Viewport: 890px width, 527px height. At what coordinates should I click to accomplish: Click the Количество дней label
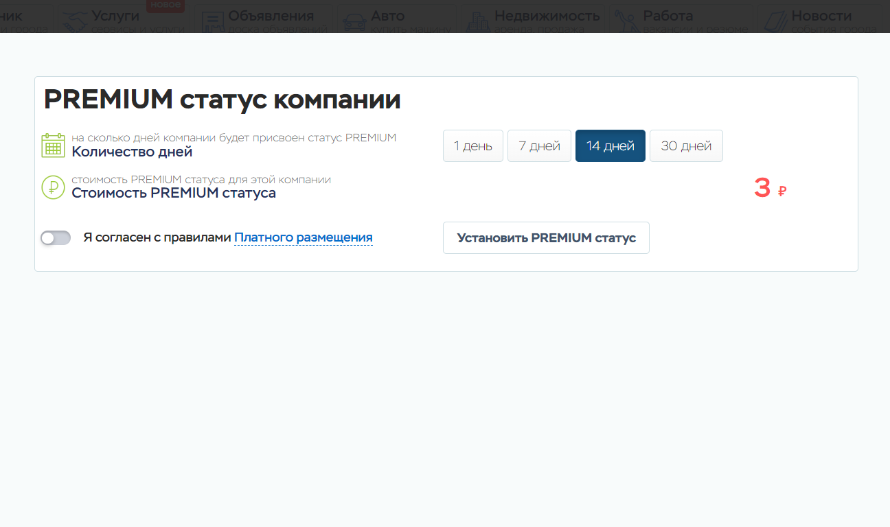(132, 152)
